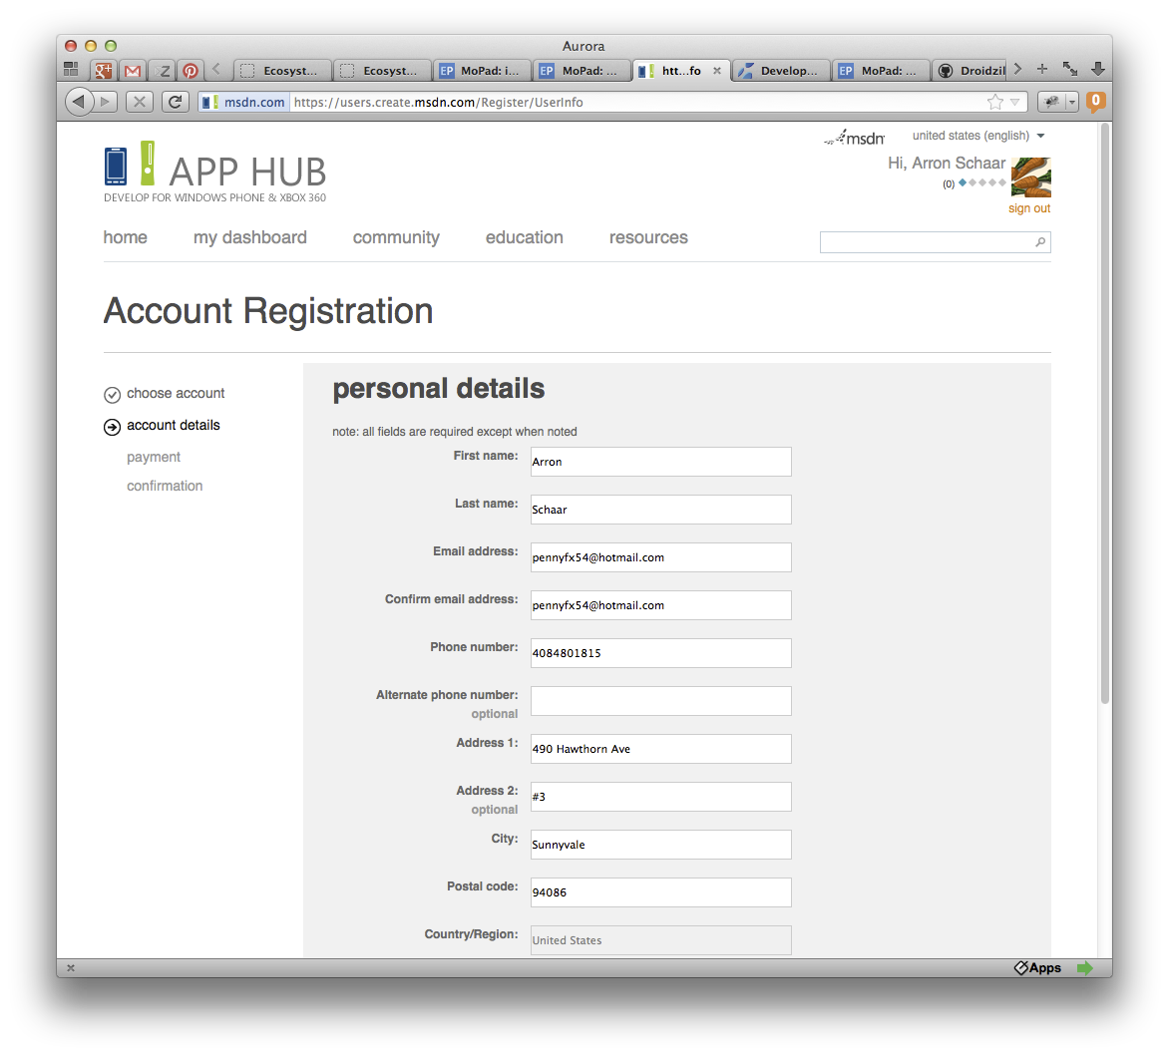Switch to the pinned Google+ tab

pos(103,71)
